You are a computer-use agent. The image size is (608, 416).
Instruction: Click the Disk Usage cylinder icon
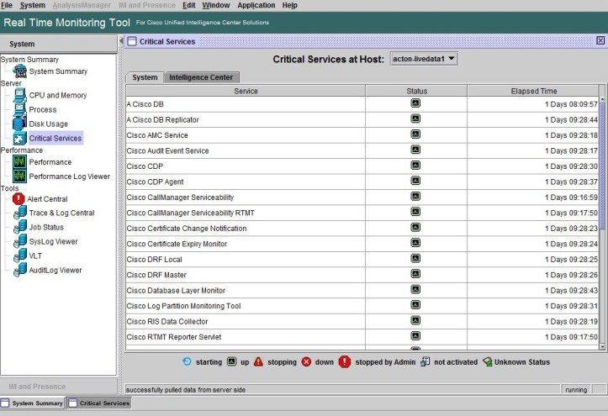click(x=19, y=124)
